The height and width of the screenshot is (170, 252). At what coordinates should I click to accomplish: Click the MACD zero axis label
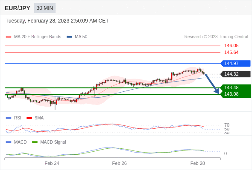[x=226, y=153]
